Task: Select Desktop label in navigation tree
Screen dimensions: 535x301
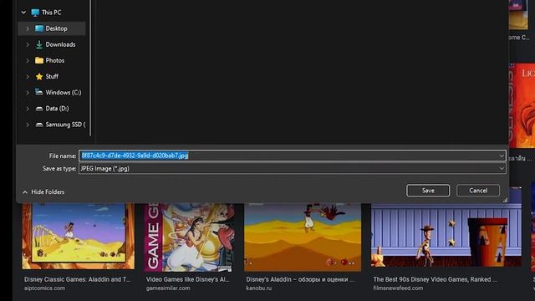Action: 56,28
